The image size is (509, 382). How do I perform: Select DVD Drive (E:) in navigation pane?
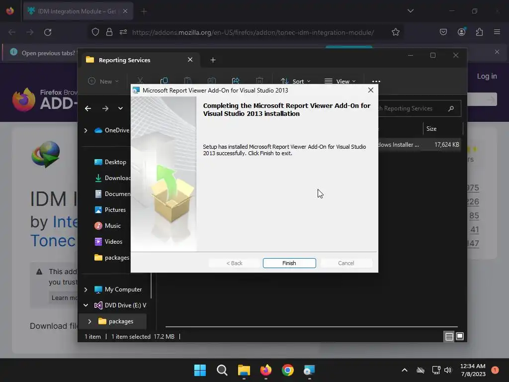[x=120, y=305]
